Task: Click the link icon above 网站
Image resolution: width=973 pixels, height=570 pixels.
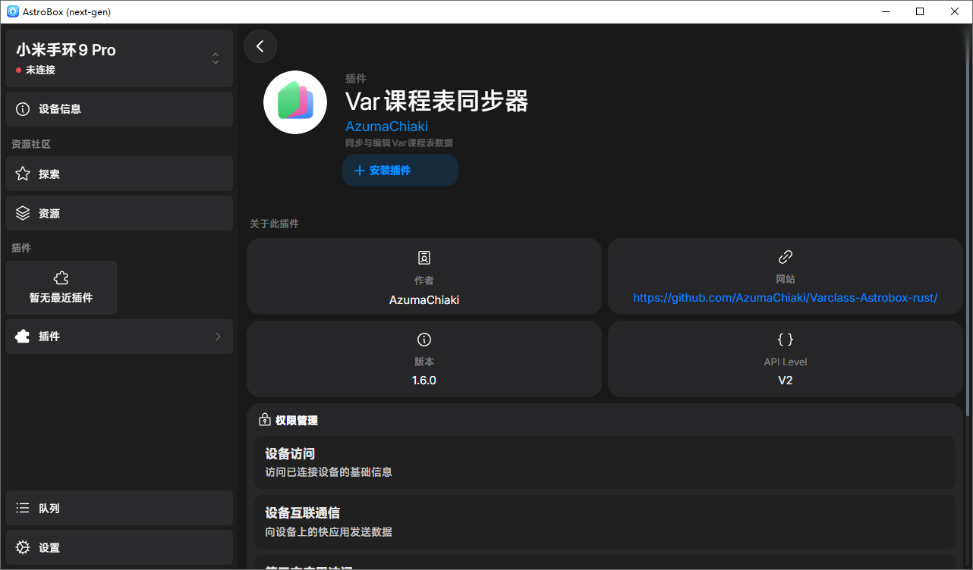Action: tap(786, 257)
